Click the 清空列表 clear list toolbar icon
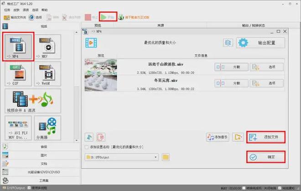The width and height of the screenshot is (301, 191). pos(71,17)
